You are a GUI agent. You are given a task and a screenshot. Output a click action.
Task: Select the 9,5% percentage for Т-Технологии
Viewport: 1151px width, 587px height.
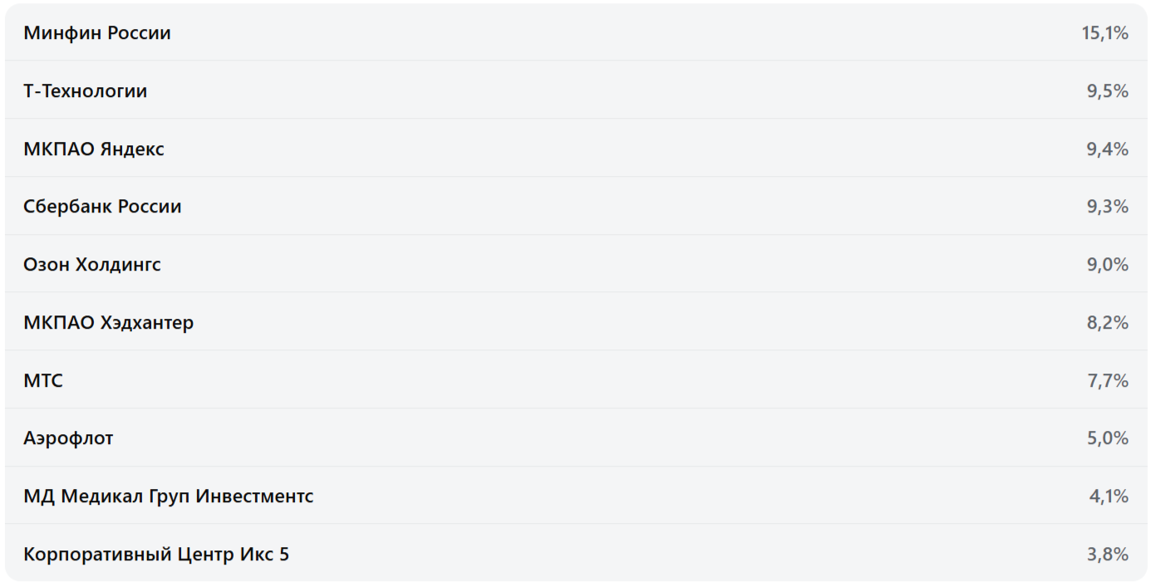1107,91
